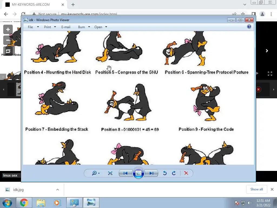Click the network tray icon

243,203
